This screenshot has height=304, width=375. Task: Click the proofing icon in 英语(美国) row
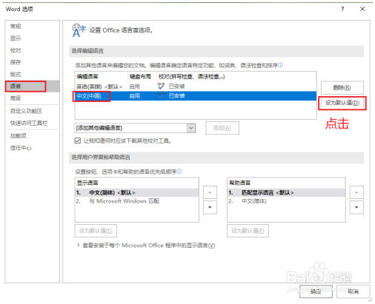[161, 86]
